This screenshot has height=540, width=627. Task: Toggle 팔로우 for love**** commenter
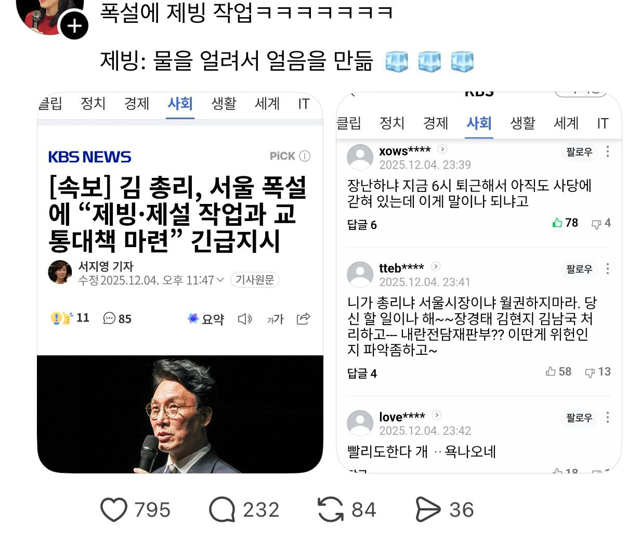pos(579,418)
